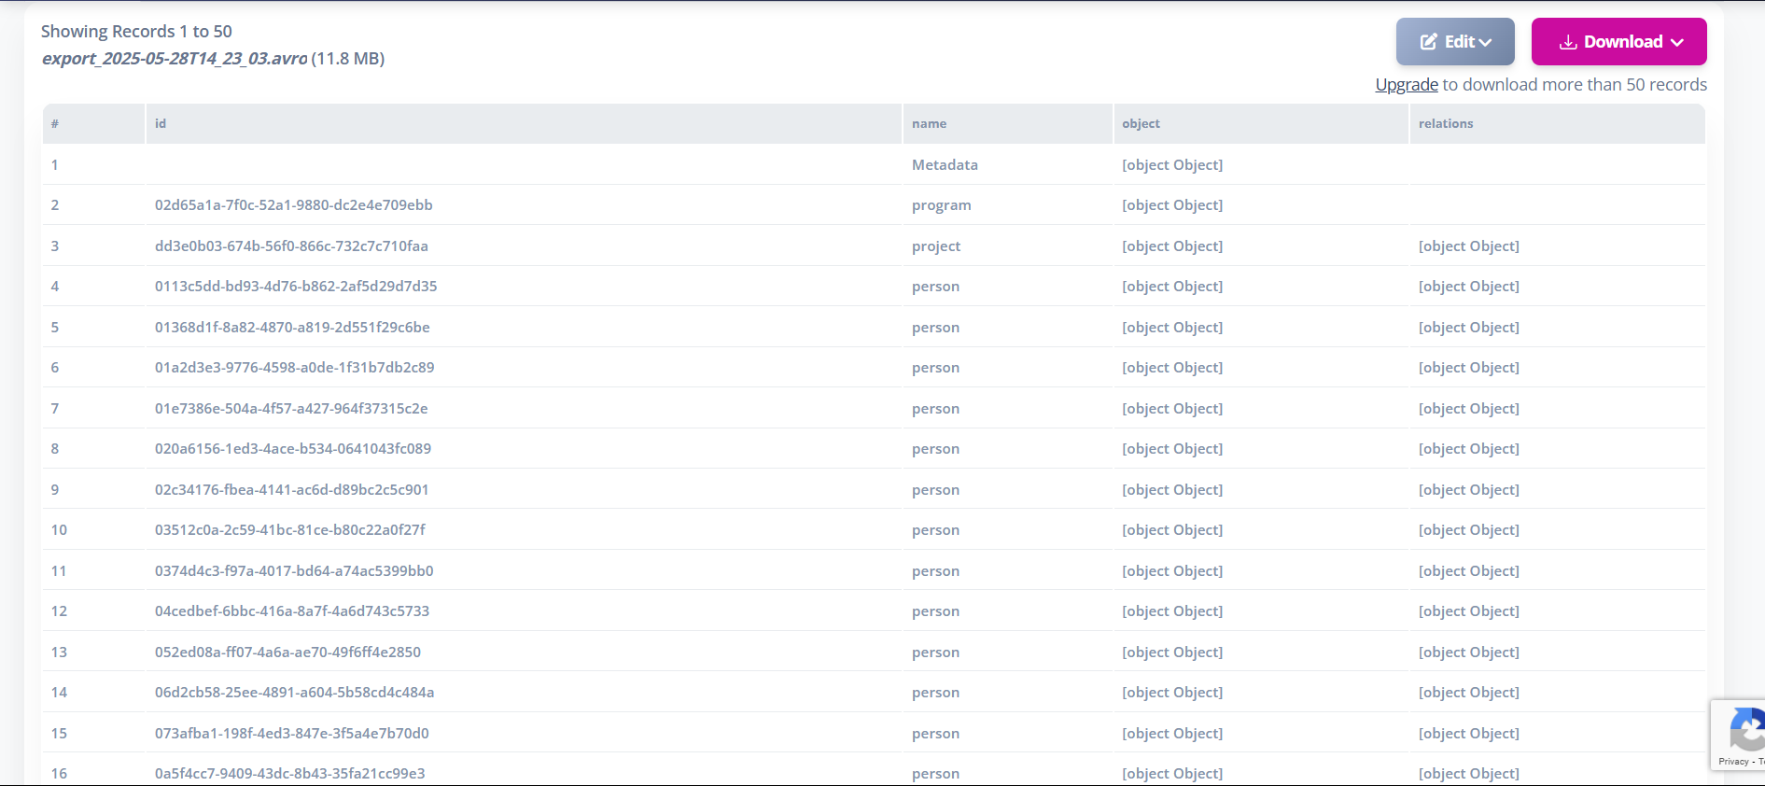Screen dimensions: 1765x786
Task: Expand the Download dropdown chevron
Action: pos(1677,42)
